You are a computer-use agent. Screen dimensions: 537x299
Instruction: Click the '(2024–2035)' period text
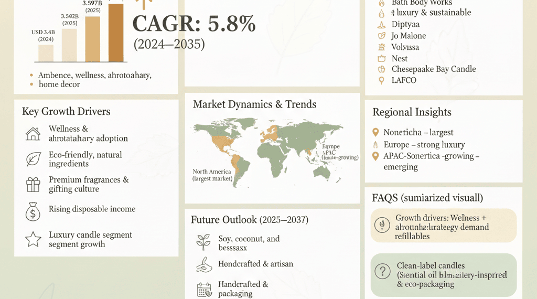(x=169, y=44)
